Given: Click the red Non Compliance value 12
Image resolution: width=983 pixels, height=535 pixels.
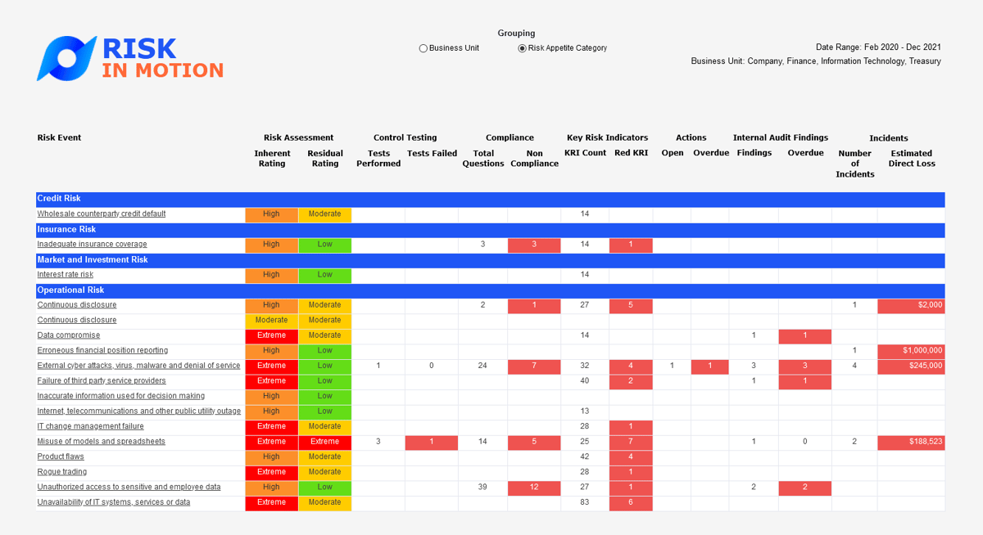Looking at the screenshot, I should [533, 488].
